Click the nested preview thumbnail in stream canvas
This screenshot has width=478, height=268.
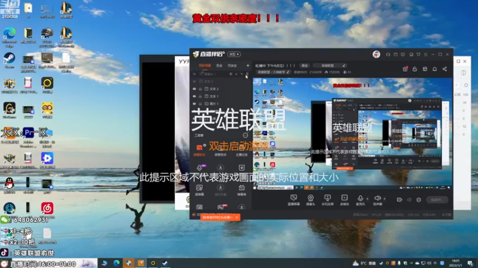pyautogui.click(x=386, y=133)
